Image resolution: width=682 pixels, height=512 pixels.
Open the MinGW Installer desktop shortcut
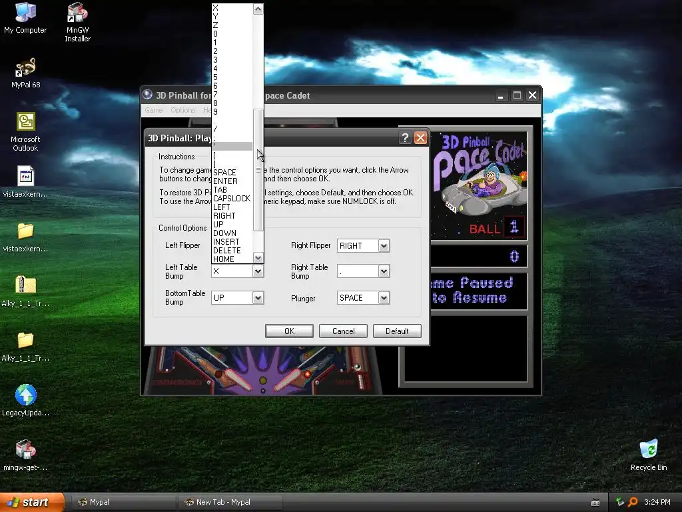point(77,22)
